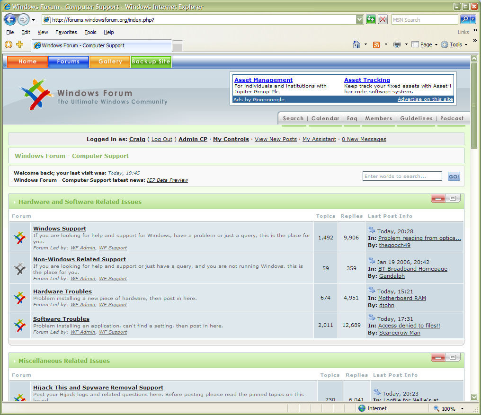Image resolution: width=481 pixels, height=415 pixels.
Task: Open a new blank tab
Action: click(178, 46)
